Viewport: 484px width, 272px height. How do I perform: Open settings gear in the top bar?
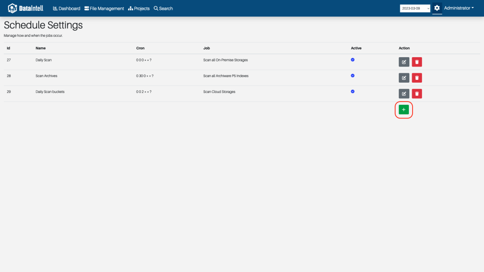pos(437,8)
